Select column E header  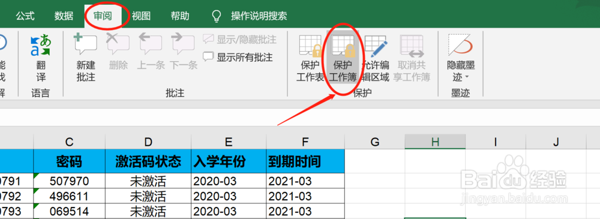[x=229, y=142]
